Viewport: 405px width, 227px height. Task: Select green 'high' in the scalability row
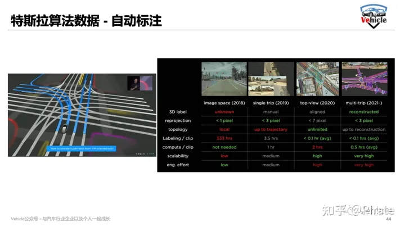317,156
